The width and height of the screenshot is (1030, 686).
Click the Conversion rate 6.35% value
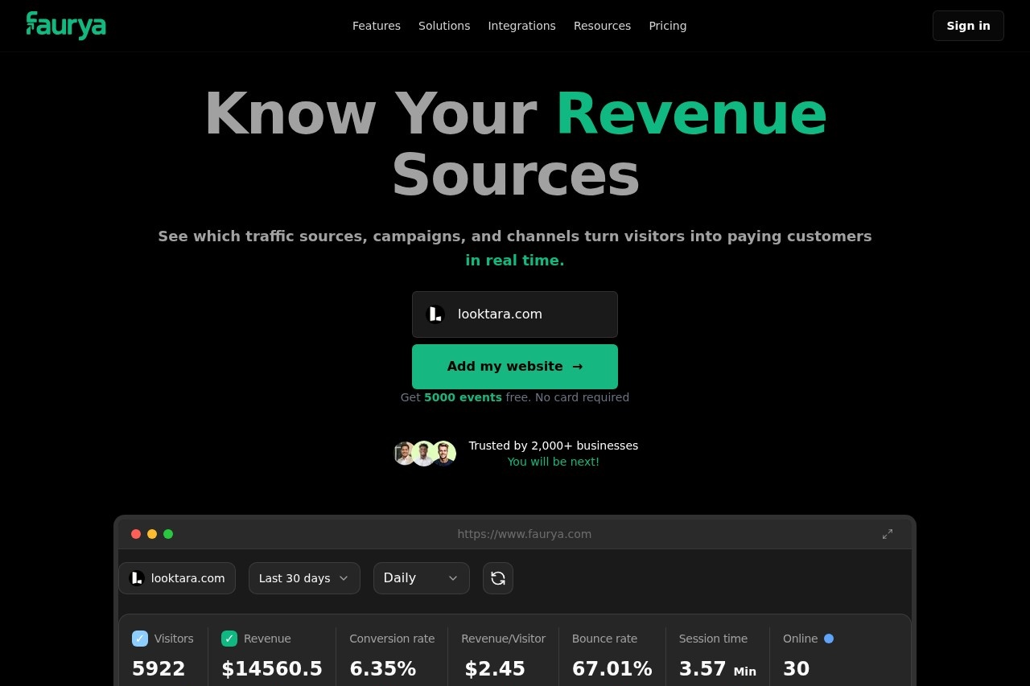coord(383,669)
